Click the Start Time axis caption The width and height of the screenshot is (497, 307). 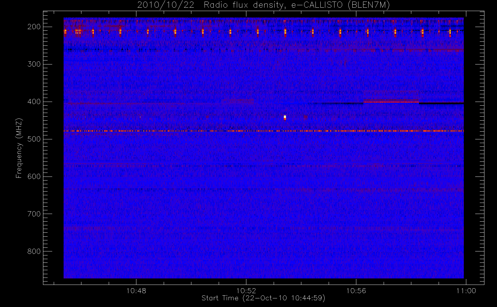tap(263, 298)
